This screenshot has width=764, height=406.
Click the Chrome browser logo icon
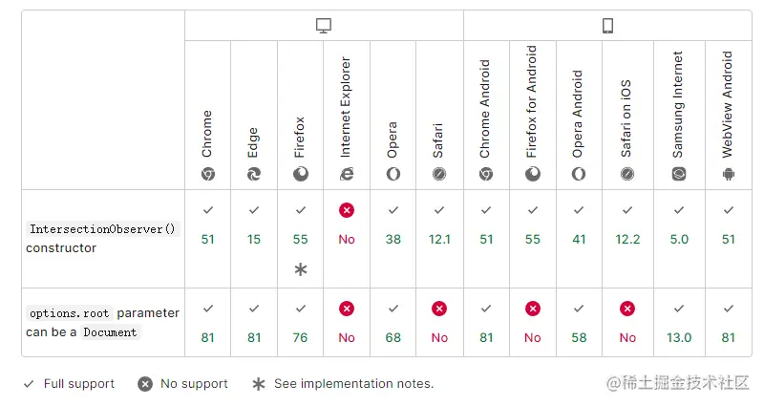tap(207, 174)
